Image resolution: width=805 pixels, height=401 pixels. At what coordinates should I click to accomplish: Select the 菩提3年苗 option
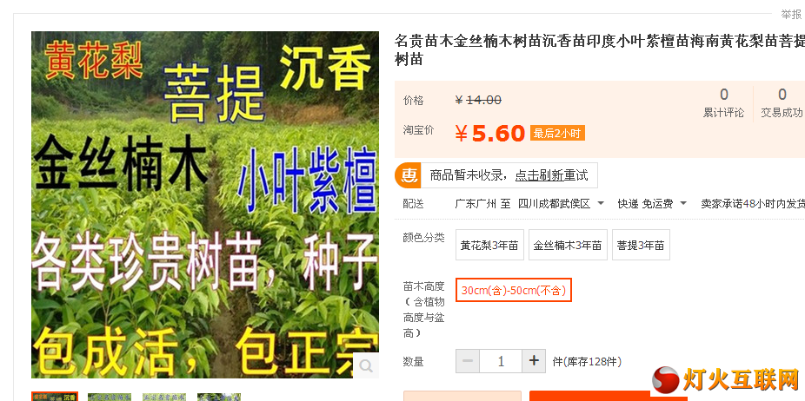click(641, 245)
